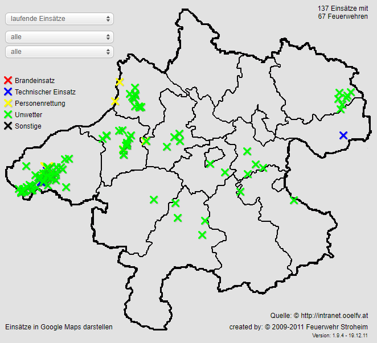Expand the middle 'alle' filter dropdown

pos(59,37)
